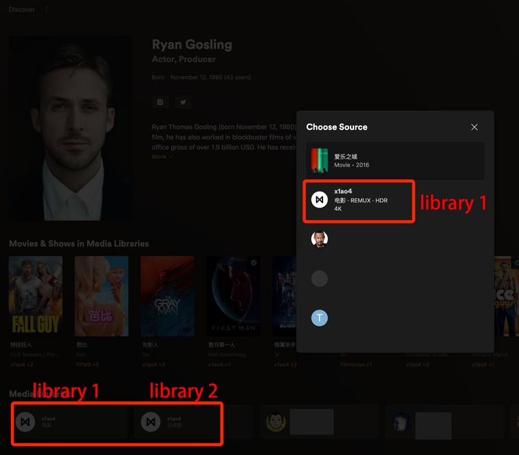This screenshot has height=455, width=519.
Task: Open the First Man poster
Action: 233,296
